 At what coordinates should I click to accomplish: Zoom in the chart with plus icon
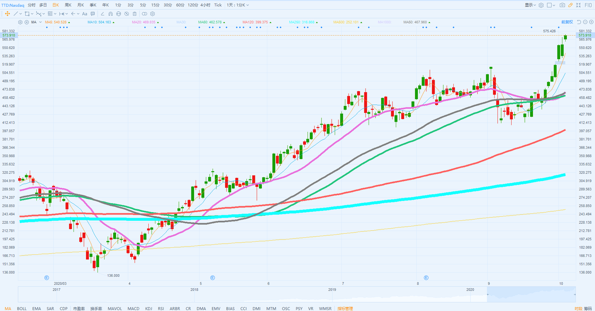[x=591, y=22]
